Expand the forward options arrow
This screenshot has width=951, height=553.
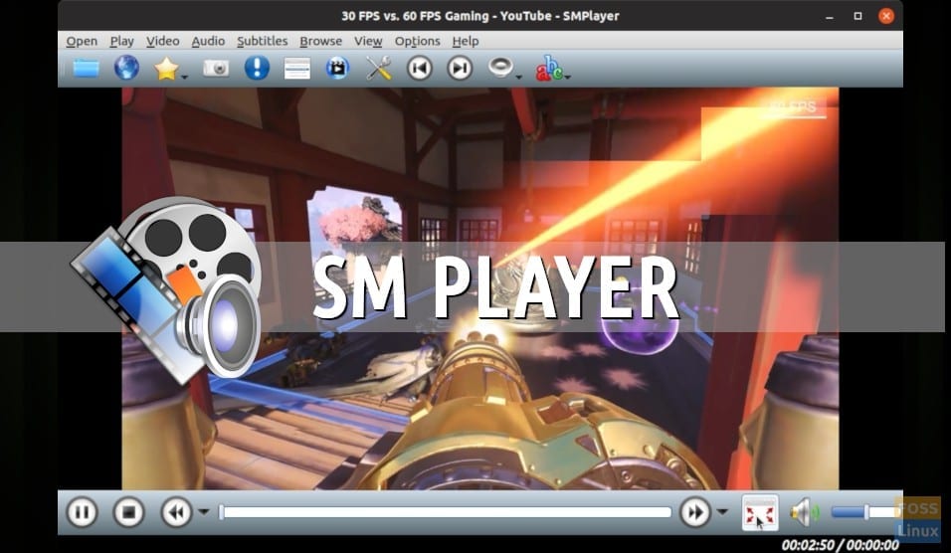(722, 512)
